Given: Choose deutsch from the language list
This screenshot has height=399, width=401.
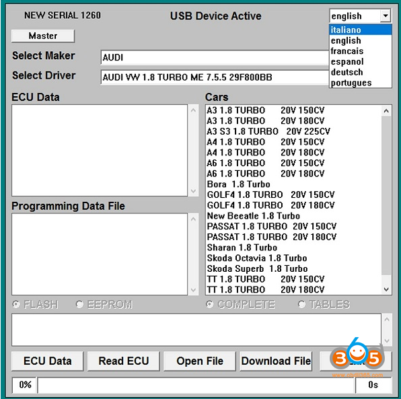Looking at the screenshot, I should (x=361, y=72).
